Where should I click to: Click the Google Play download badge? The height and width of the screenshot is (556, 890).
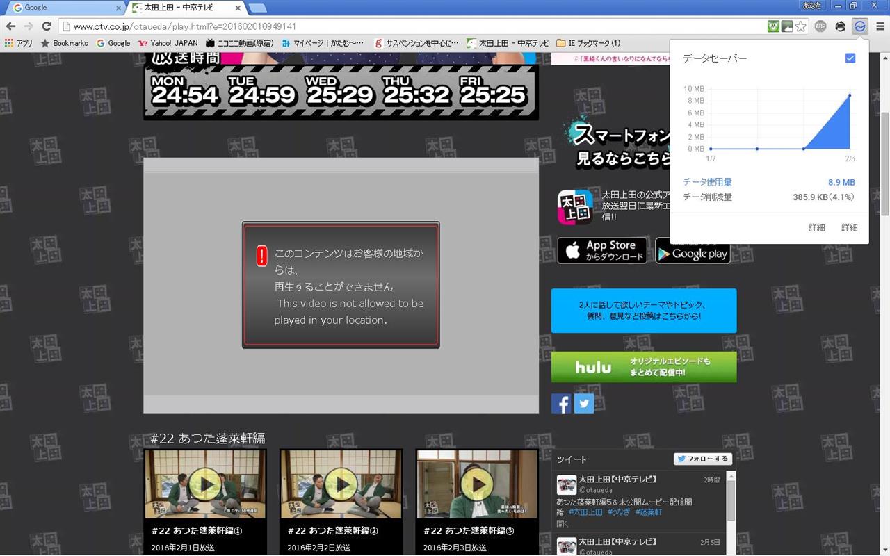(x=693, y=251)
